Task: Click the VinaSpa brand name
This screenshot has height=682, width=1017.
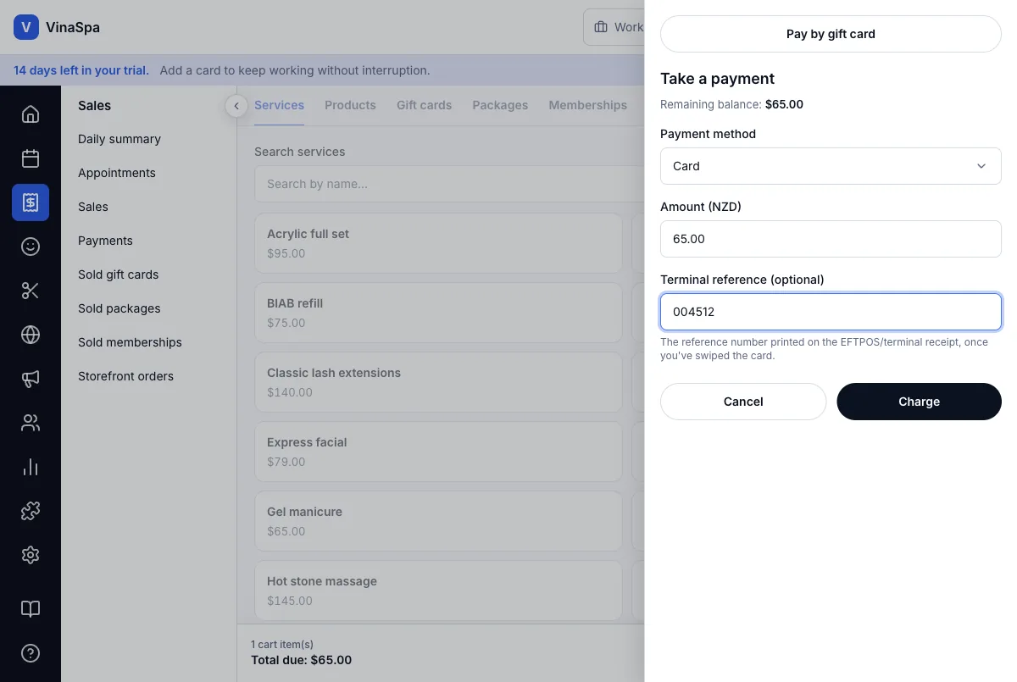Action: pyautogui.click(x=73, y=27)
